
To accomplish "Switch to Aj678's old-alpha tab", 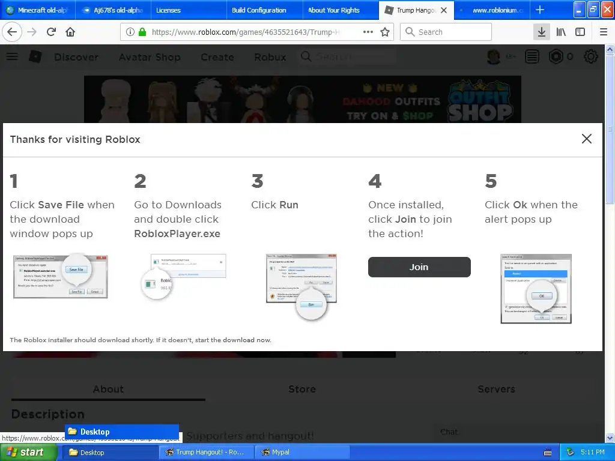I will pos(113,10).
